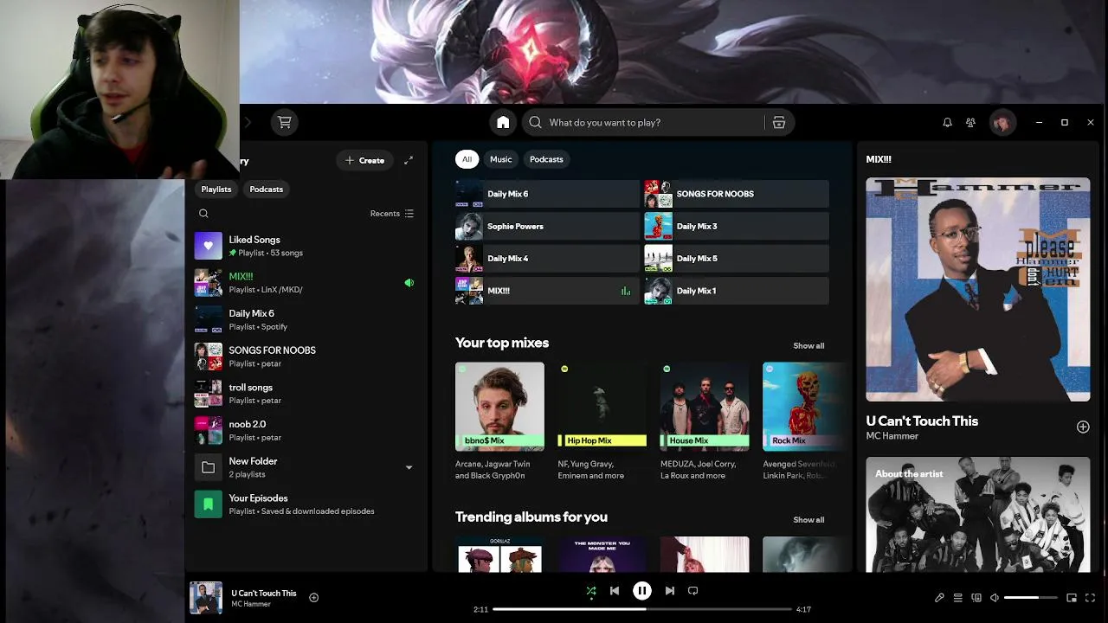Show all trending albums
The image size is (1108, 623).
tap(808, 520)
